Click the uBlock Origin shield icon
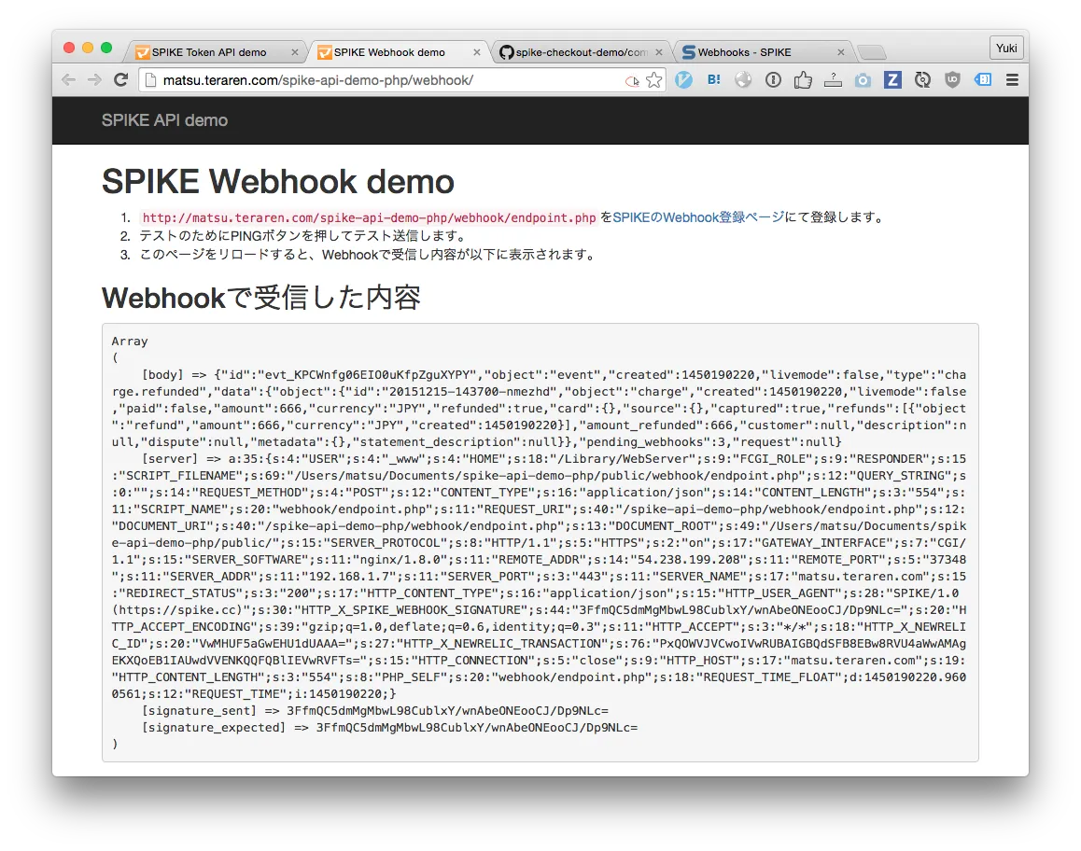The image size is (1081, 851). [x=952, y=80]
